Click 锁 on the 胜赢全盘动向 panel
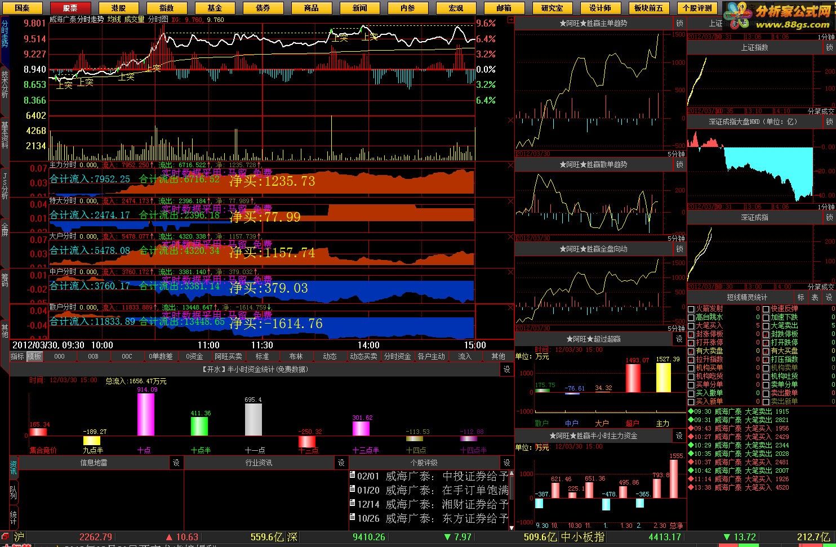Screen dimensions: 836x547 [x=679, y=249]
